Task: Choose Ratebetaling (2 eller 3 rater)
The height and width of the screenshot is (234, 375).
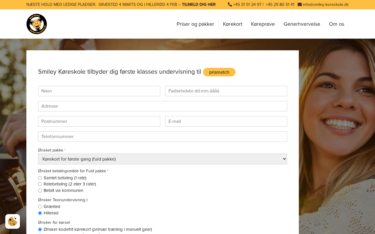Action: point(40,184)
